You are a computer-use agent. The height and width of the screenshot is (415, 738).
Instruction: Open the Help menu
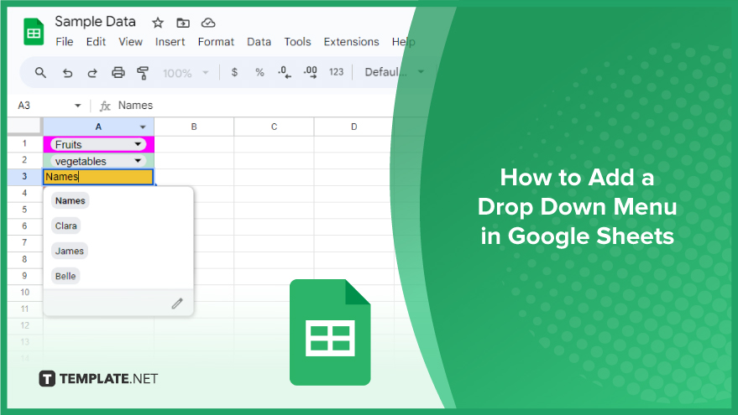point(403,42)
